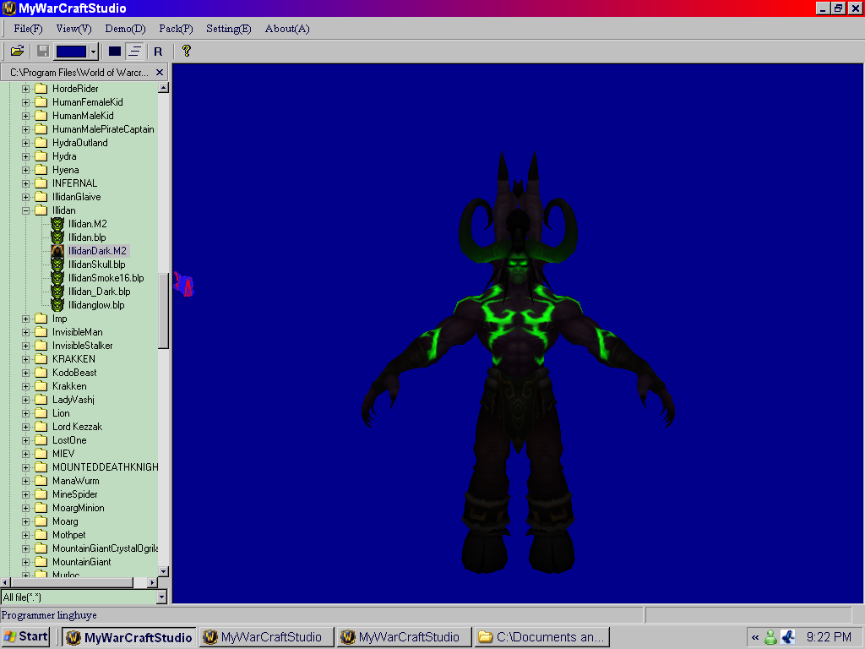Expand the INFERNAL folder
865x649 pixels.
(x=25, y=183)
